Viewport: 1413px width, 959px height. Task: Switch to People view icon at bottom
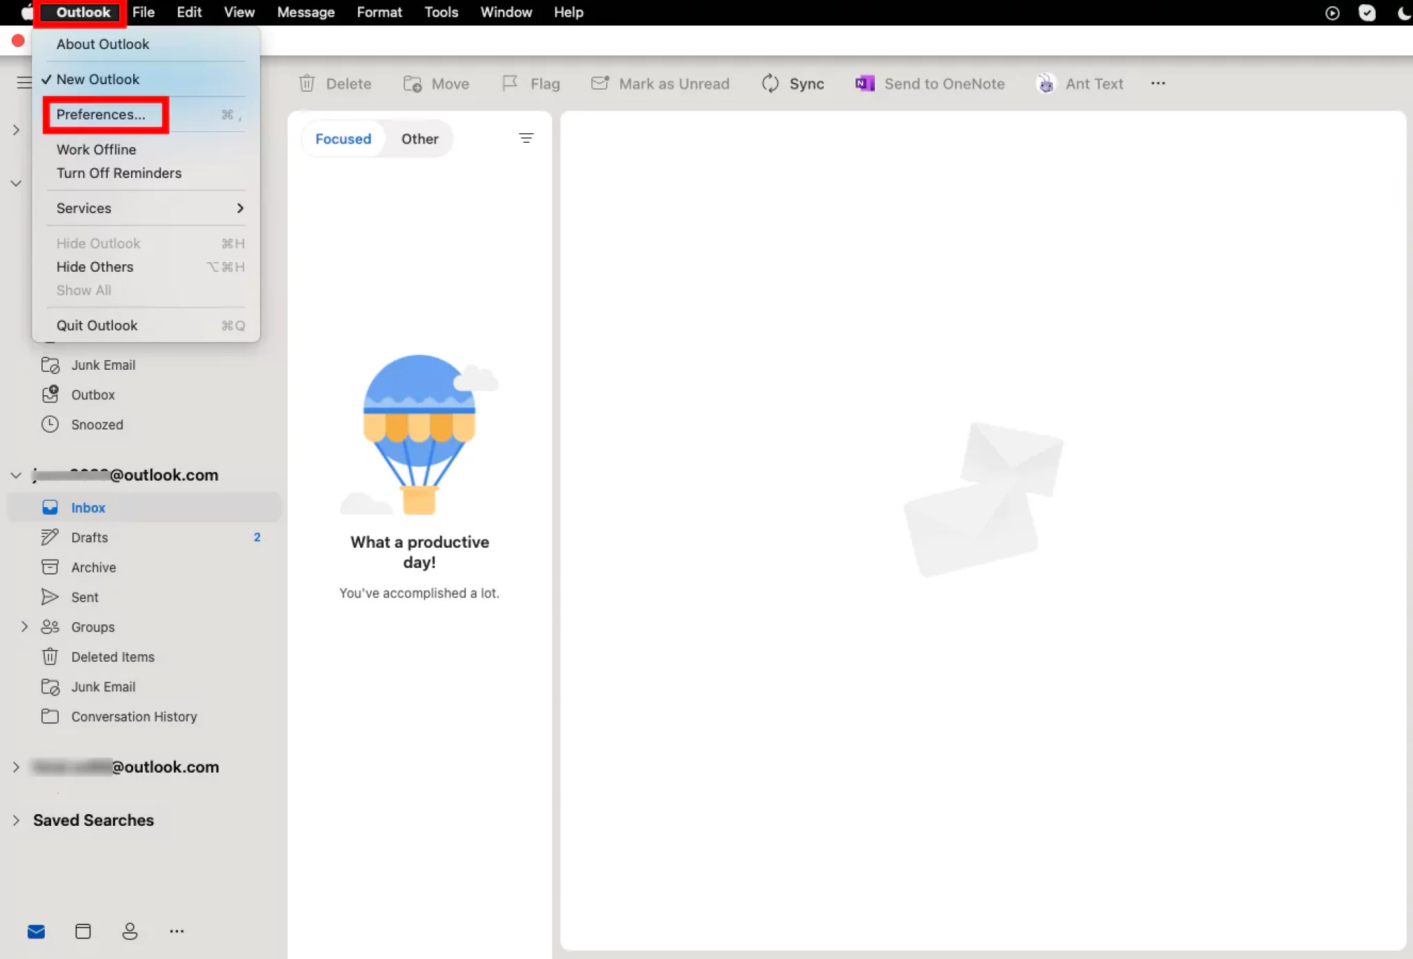tap(130, 931)
